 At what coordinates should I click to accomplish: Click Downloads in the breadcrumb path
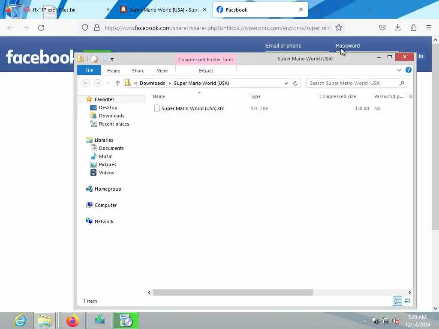click(x=152, y=83)
